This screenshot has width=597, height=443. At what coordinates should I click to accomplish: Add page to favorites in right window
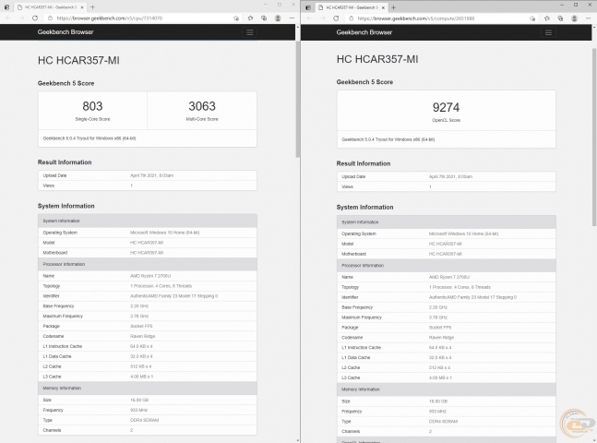(532, 18)
